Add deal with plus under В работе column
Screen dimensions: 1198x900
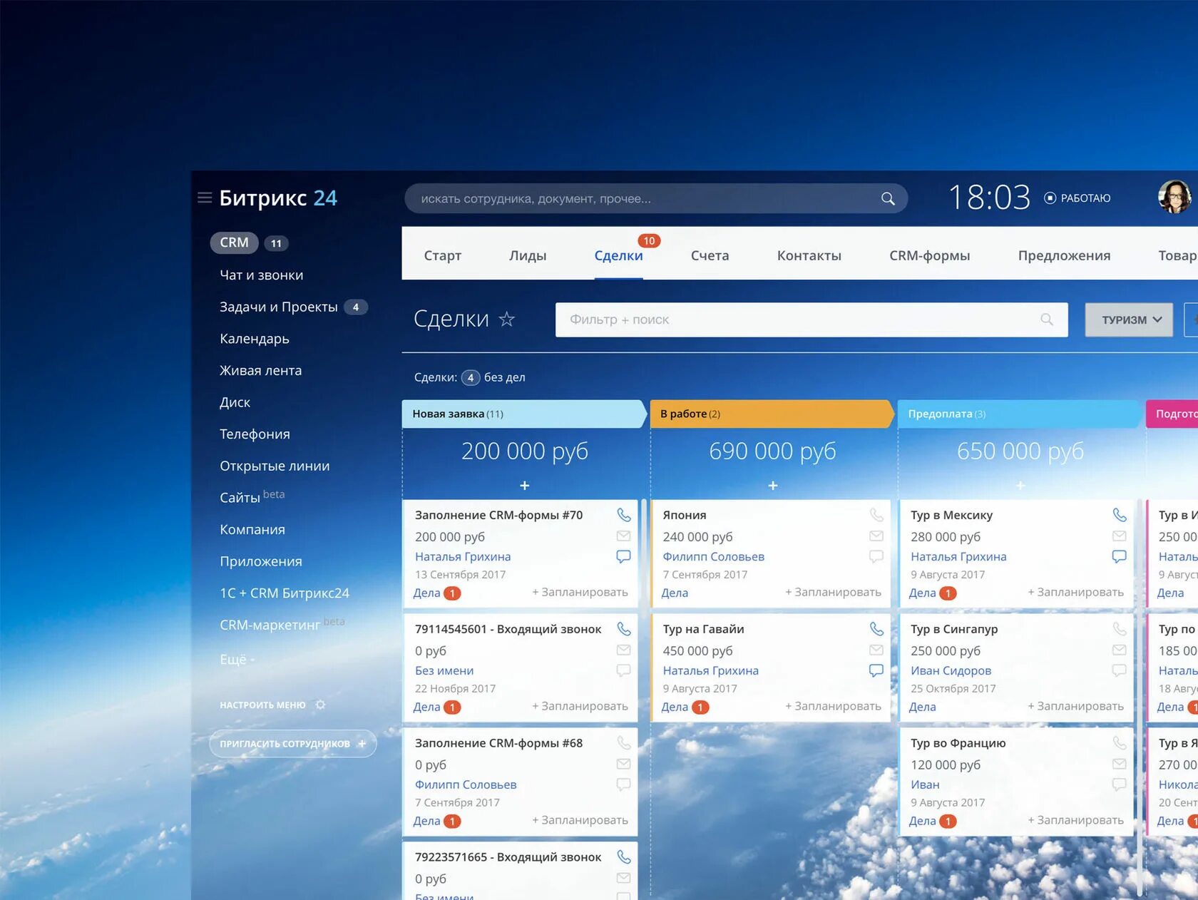click(772, 486)
